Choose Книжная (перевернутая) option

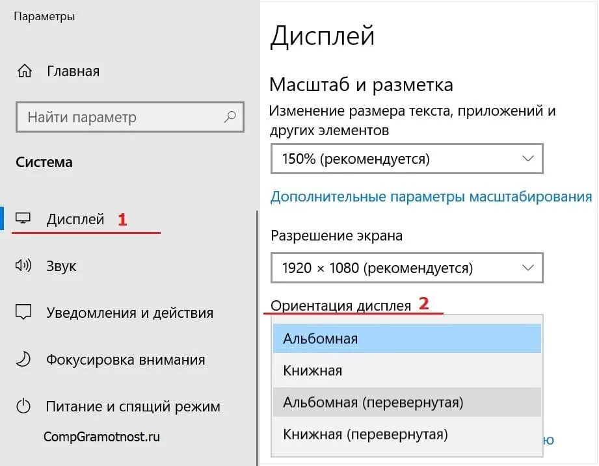pyautogui.click(x=407, y=434)
